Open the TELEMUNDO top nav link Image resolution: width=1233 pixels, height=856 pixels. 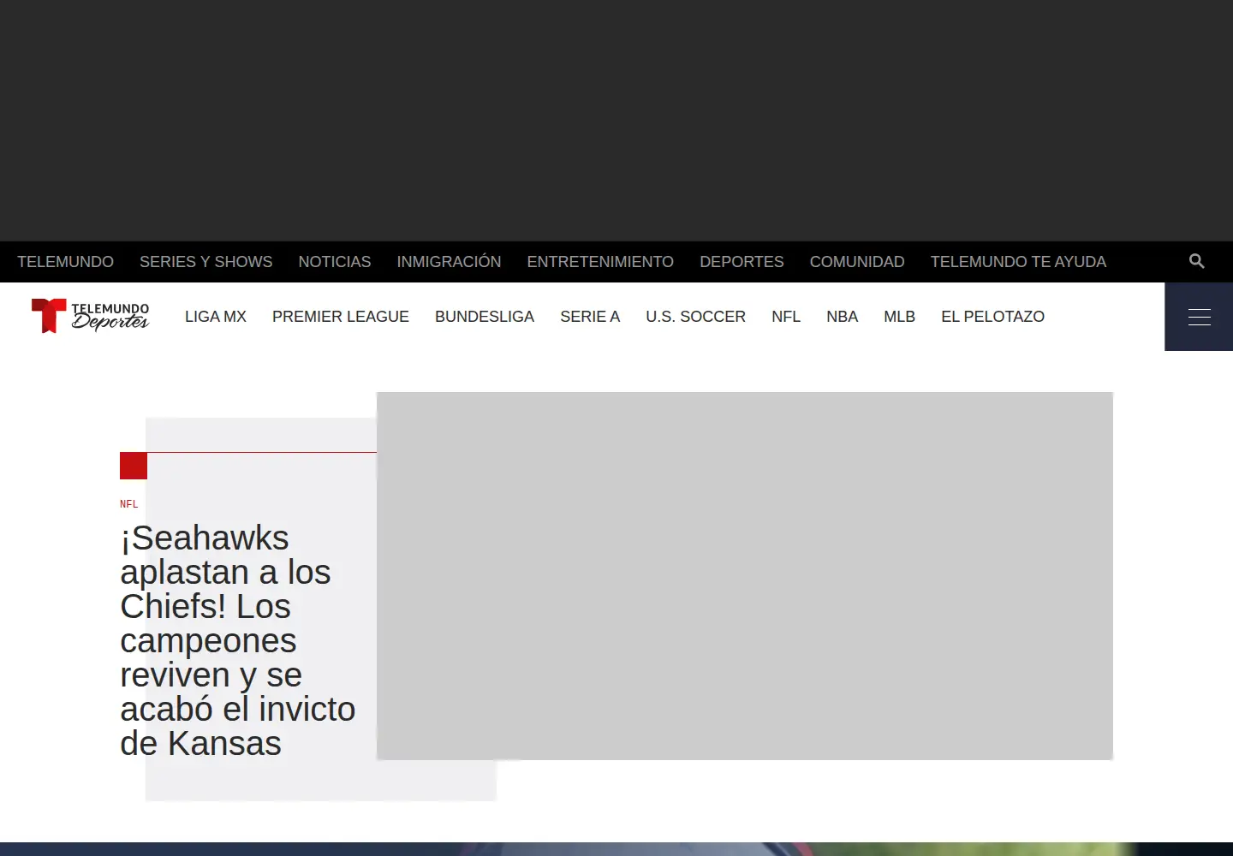tap(65, 262)
